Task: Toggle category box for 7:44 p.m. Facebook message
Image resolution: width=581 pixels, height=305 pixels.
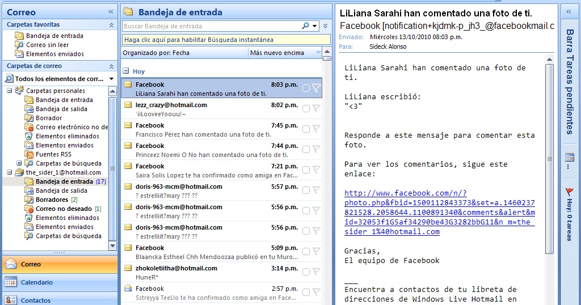Action: pos(306,149)
